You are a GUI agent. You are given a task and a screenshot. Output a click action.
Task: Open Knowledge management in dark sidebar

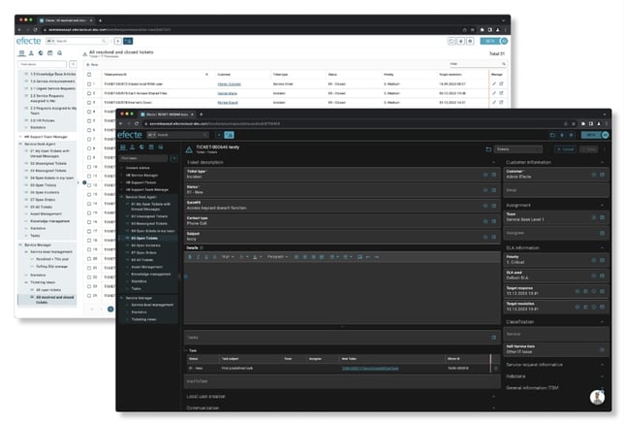[151, 275]
